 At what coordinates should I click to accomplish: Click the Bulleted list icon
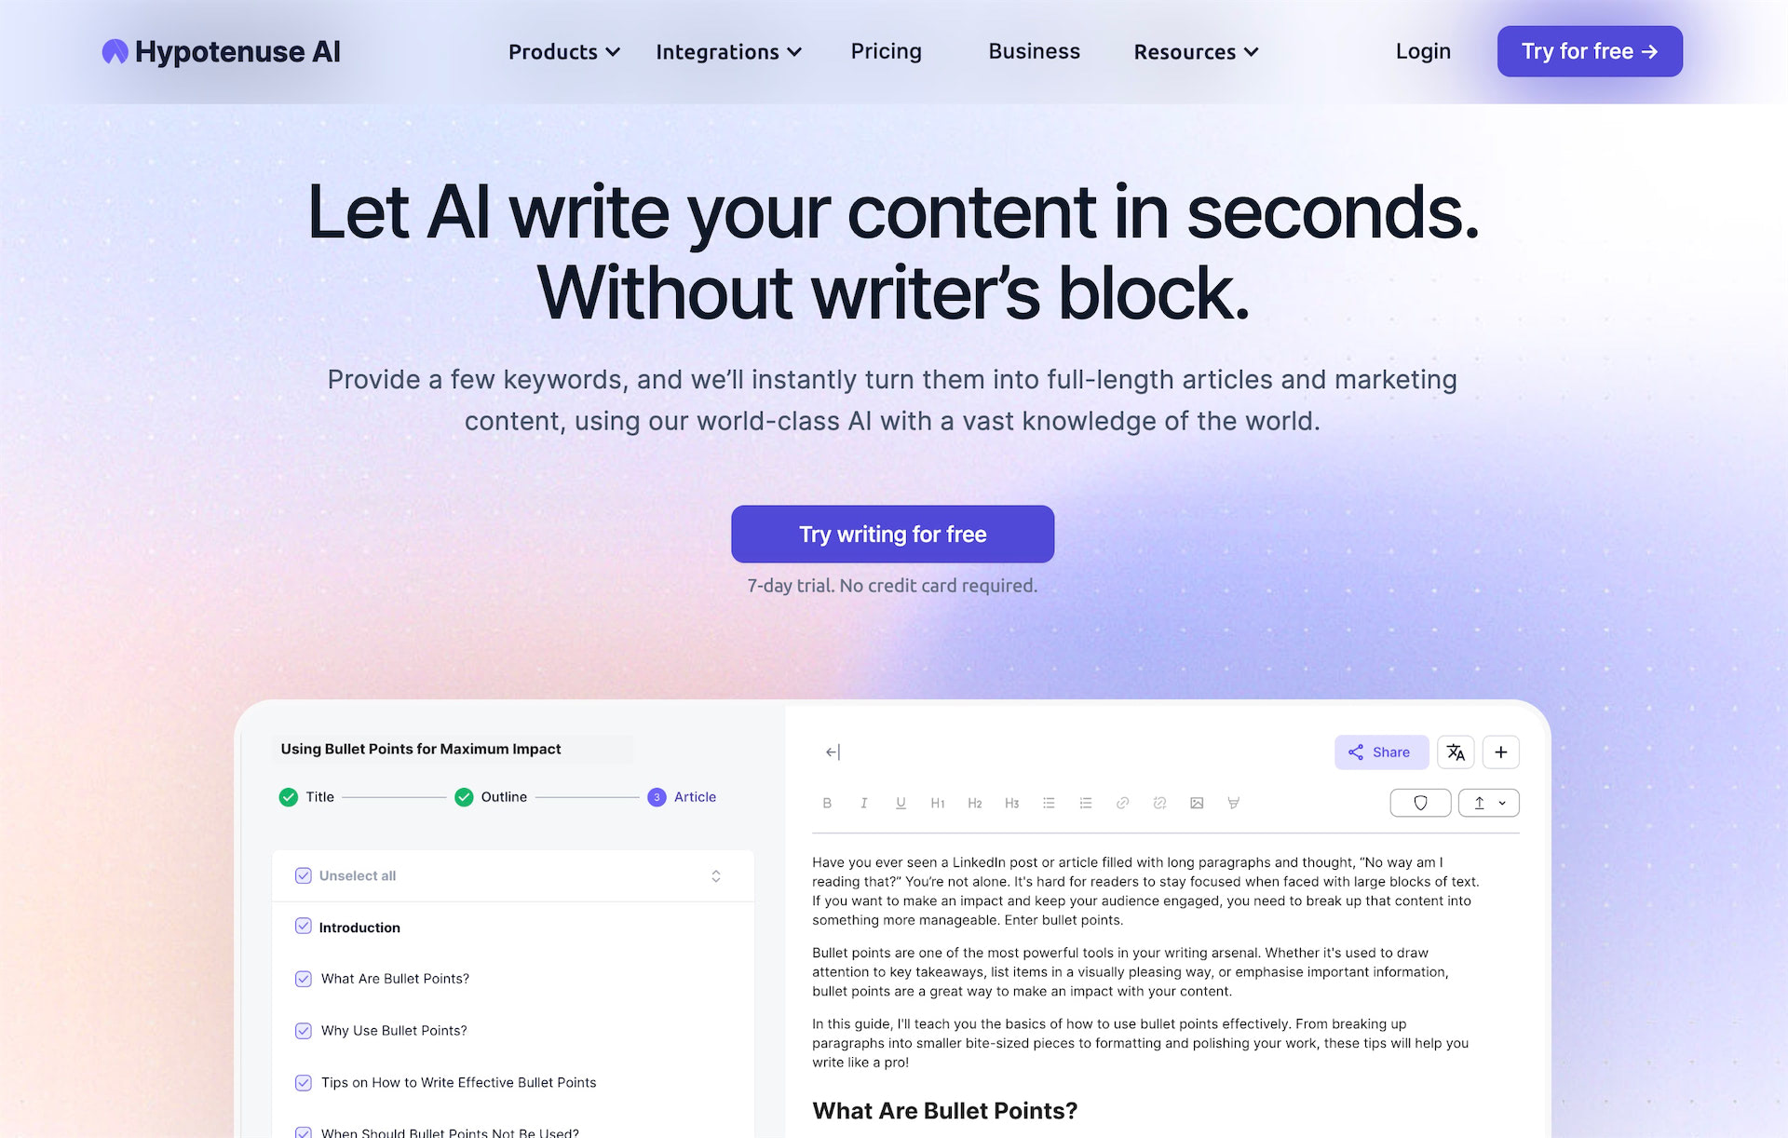1048,803
